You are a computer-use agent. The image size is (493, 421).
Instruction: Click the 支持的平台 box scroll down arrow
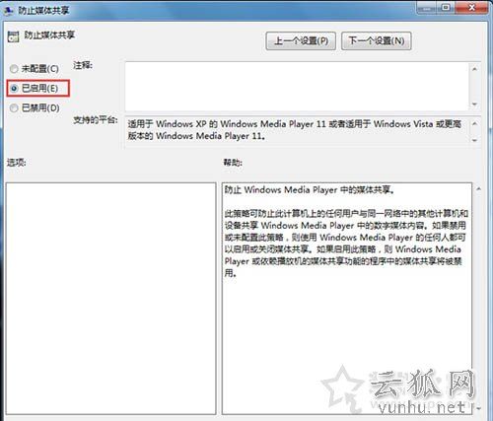coord(474,140)
